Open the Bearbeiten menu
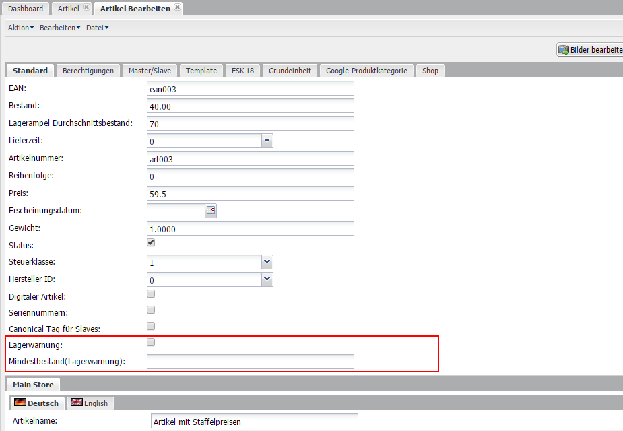The image size is (623, 431). point(59,28)
